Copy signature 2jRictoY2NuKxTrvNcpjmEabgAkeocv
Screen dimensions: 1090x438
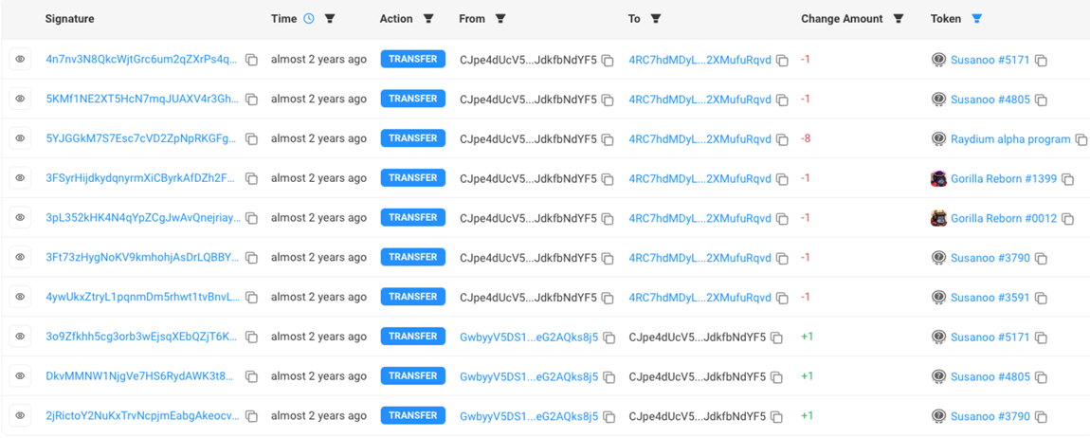click(x=251, y=417)
